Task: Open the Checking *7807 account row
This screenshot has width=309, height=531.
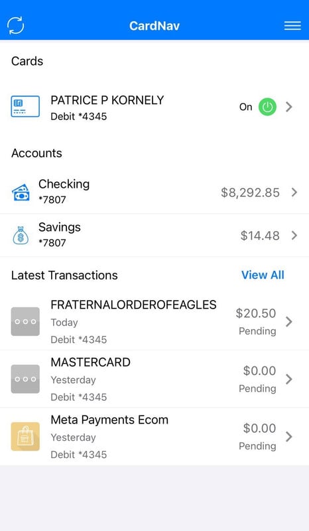Action: pos(154,192)
